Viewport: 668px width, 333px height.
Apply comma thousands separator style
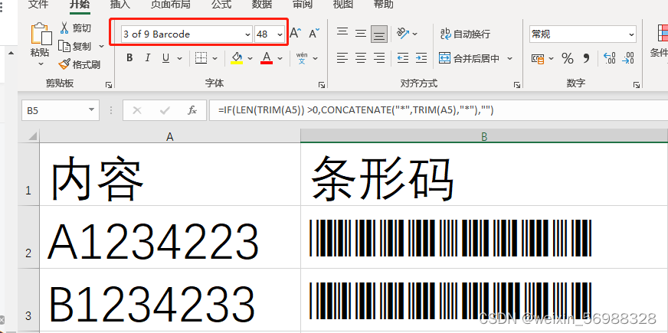[x=586, y=58]
